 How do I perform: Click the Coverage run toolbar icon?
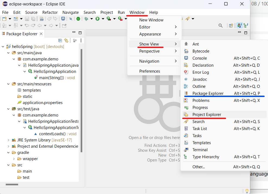pos(109,19)
